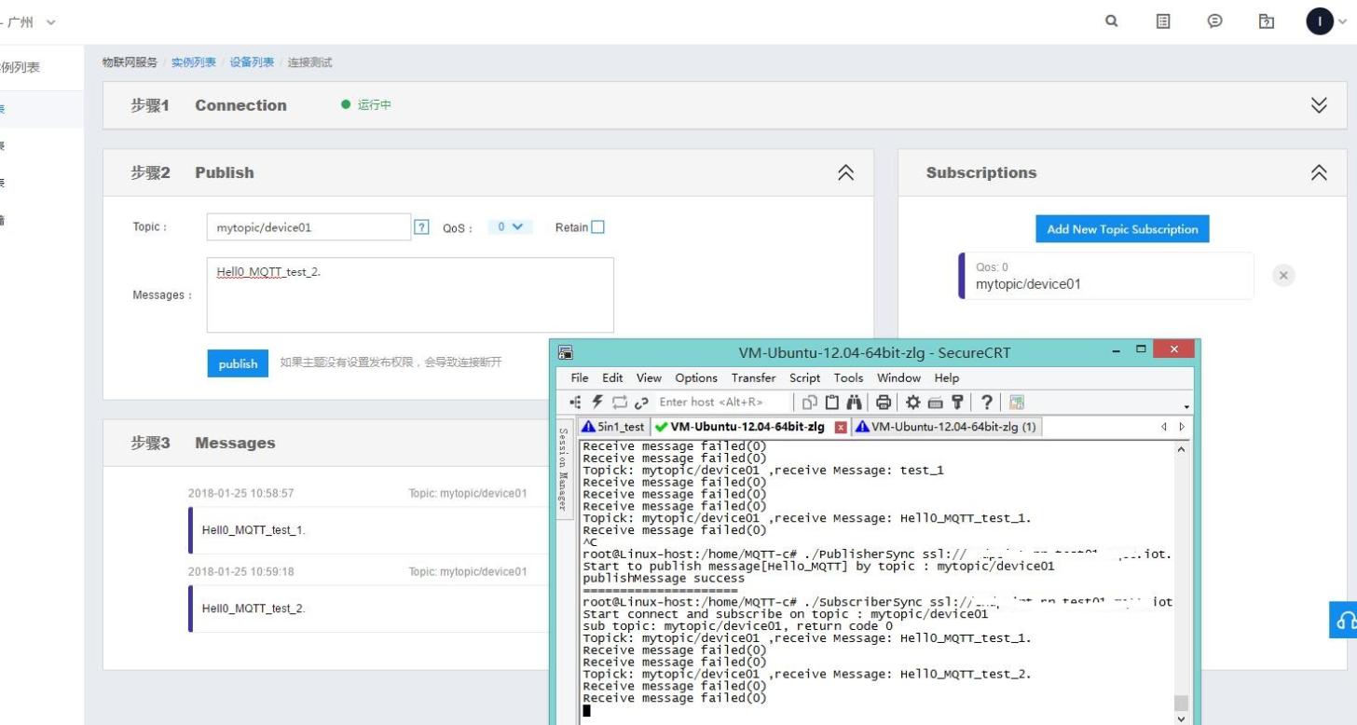1357x725 pixels.
Task: Click SecureCRT Copy icon
Action: [809, 402]
